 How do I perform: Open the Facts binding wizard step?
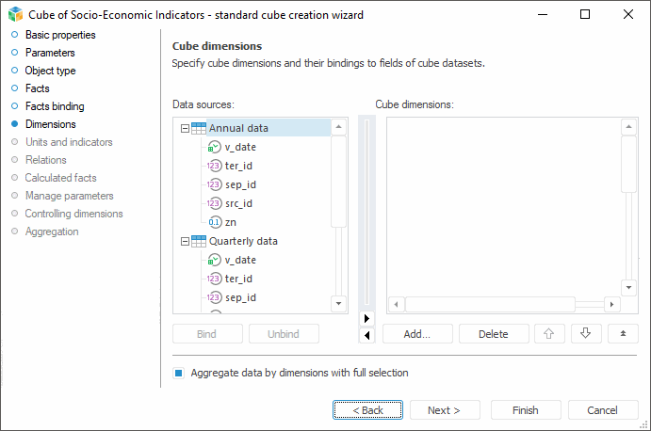pos(55,106)
